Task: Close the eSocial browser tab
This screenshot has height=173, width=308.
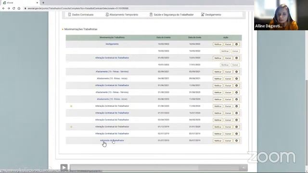Action: 37,3
